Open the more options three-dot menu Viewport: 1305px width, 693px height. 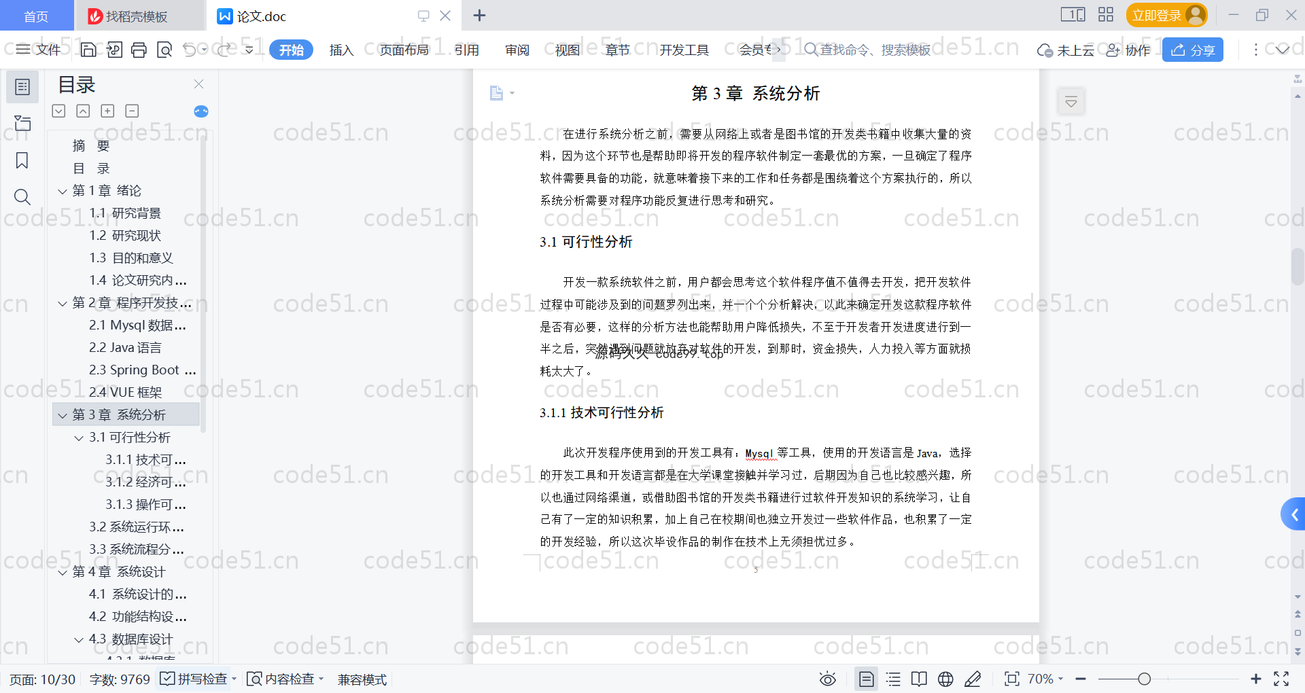coord(1255,50)
